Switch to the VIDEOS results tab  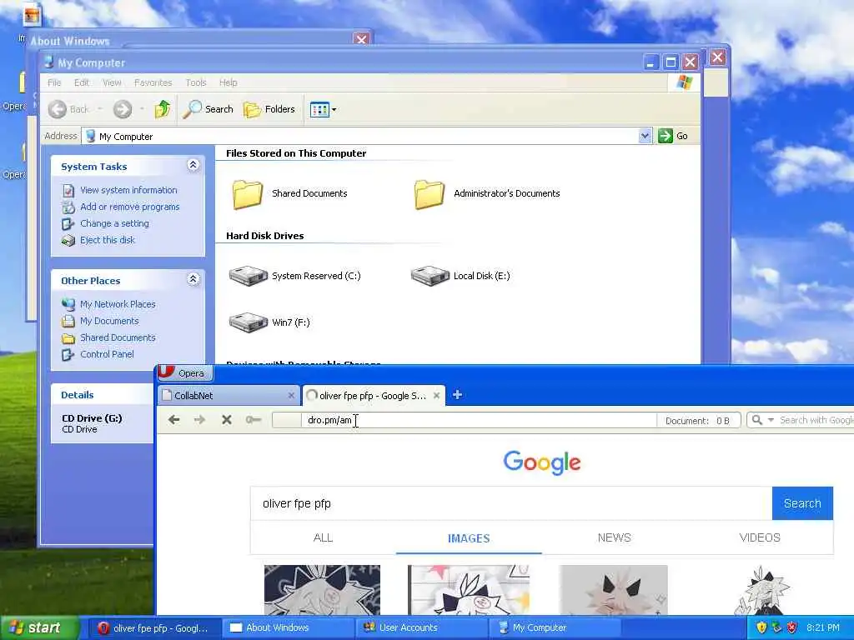click(760, 537)
